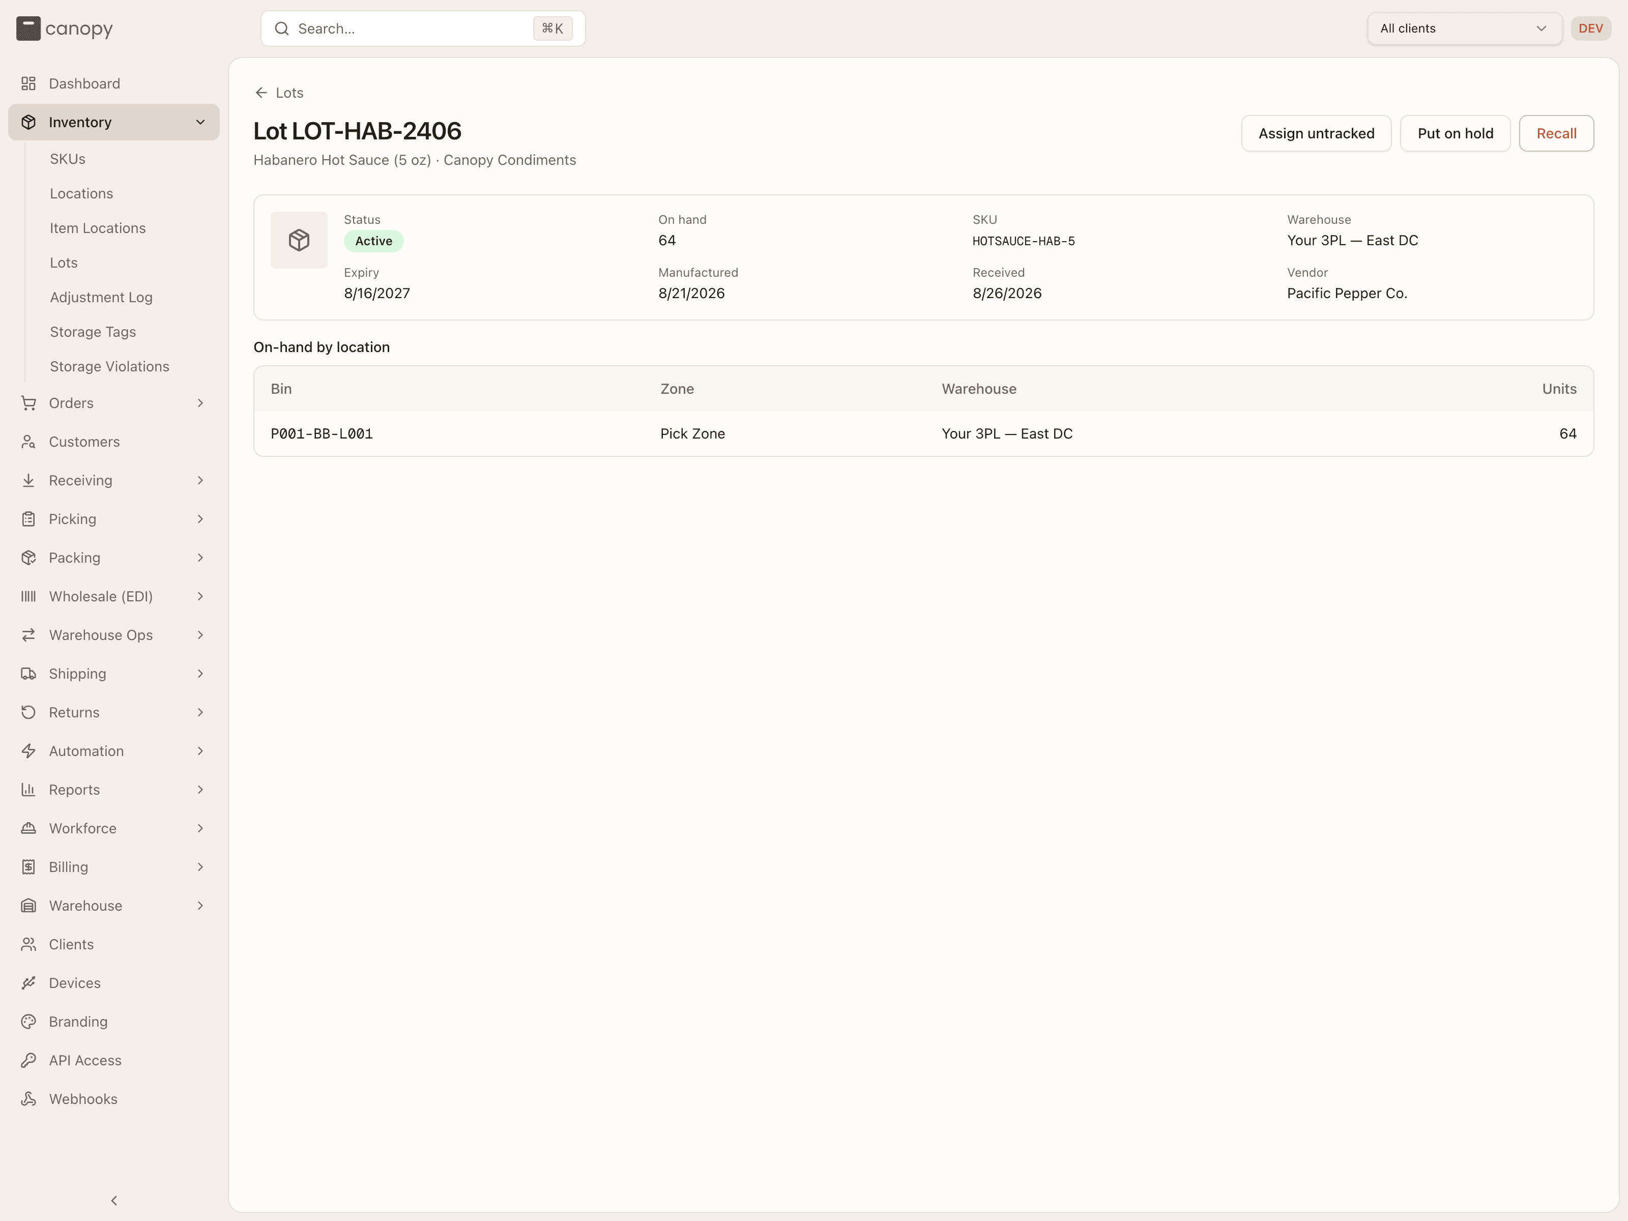
Task: Click the lot package icon tile
Action: pyautogui.click(x=299, y=240)
